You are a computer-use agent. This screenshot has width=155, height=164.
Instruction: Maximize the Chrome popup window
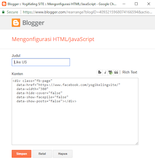pyautogui.click(x=136, y=4)
